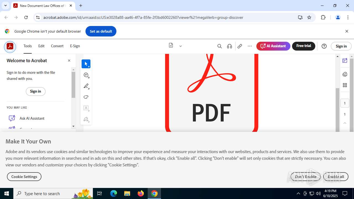354x199 pixels.
Task: Launch Firefox from taskbar
Action: pyautogui.click(x=141, y=193)
